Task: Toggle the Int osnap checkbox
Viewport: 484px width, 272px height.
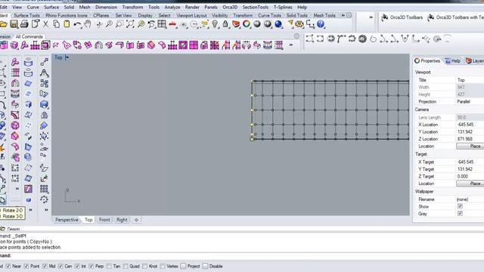Action: coord(77,266)
